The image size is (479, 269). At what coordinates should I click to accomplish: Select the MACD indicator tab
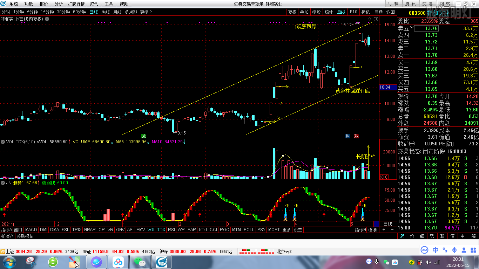pos(31,230)
